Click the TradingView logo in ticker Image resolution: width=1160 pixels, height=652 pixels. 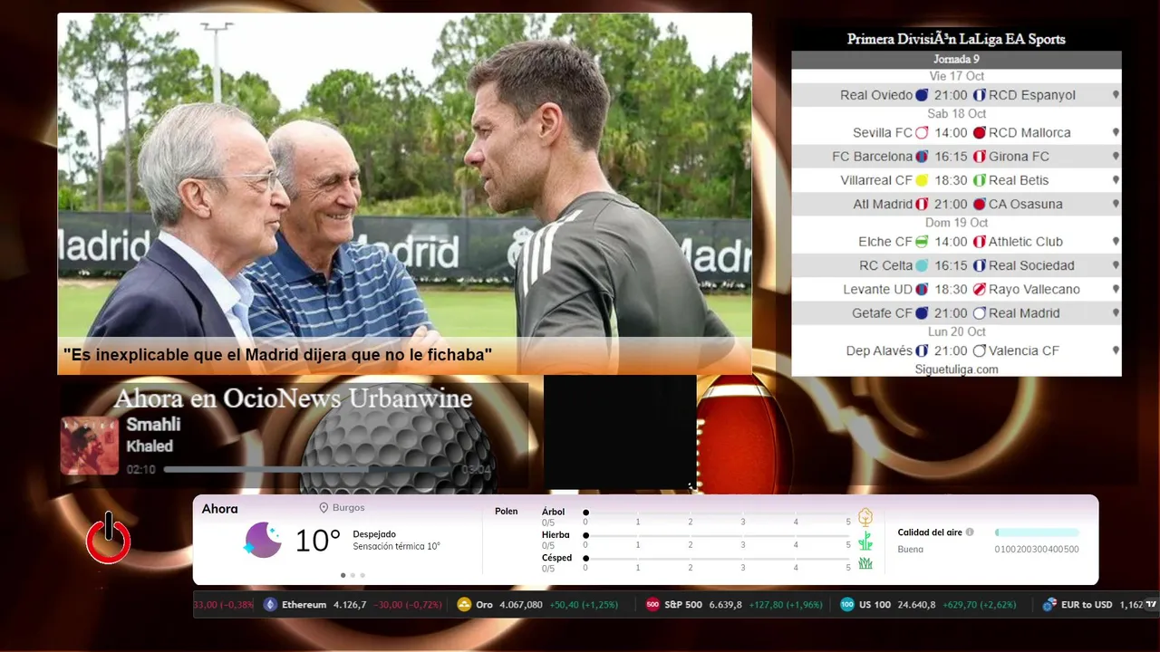click(x=1152, y=604)
